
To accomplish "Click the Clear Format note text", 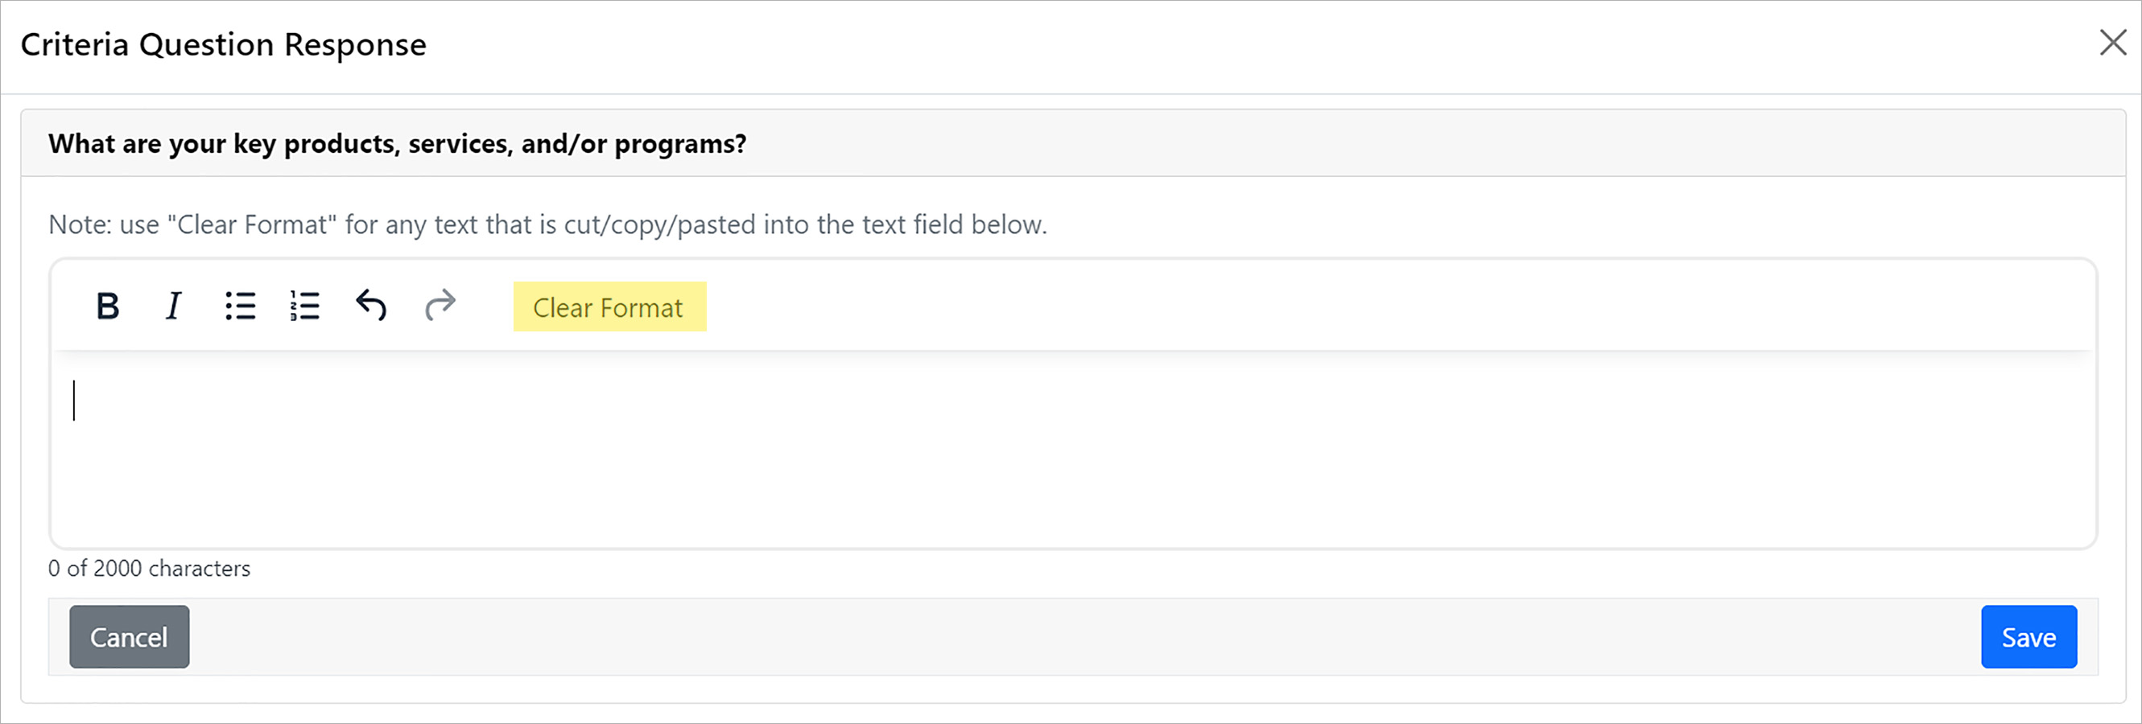I will pos(547,224).
